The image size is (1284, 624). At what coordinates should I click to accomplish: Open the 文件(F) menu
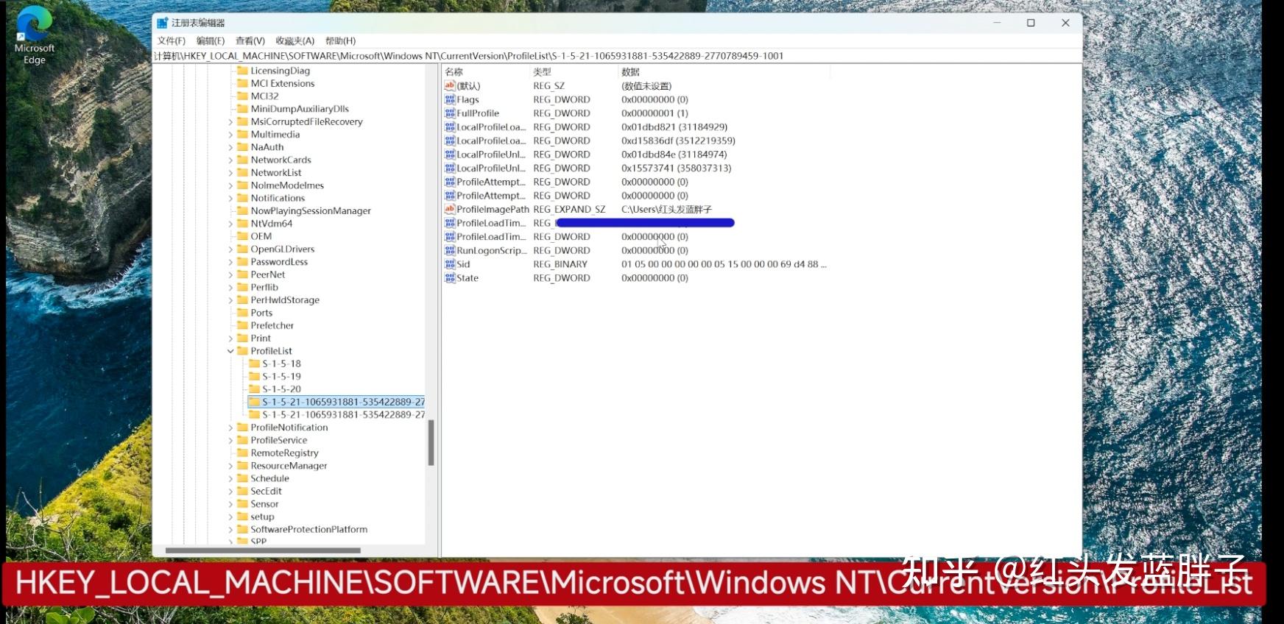click(171, 41)
